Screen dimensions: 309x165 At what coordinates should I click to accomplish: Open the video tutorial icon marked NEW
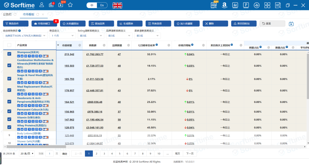coord(61,5)
